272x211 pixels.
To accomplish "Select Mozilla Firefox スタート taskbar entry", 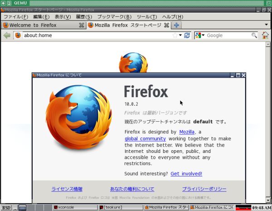I will [x=166, y=207].
